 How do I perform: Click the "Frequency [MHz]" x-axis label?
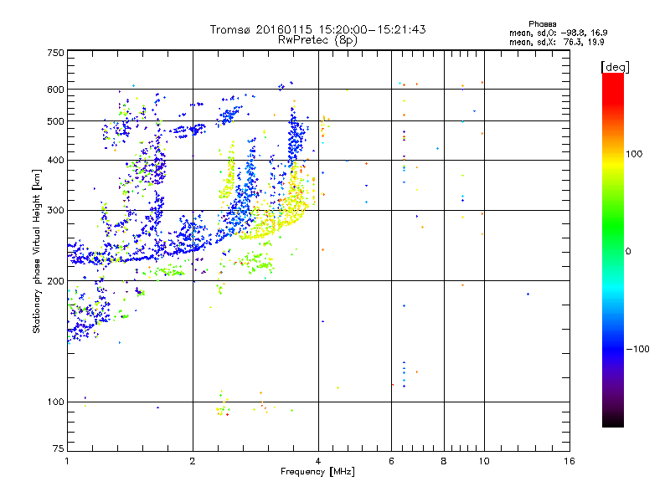317,472
